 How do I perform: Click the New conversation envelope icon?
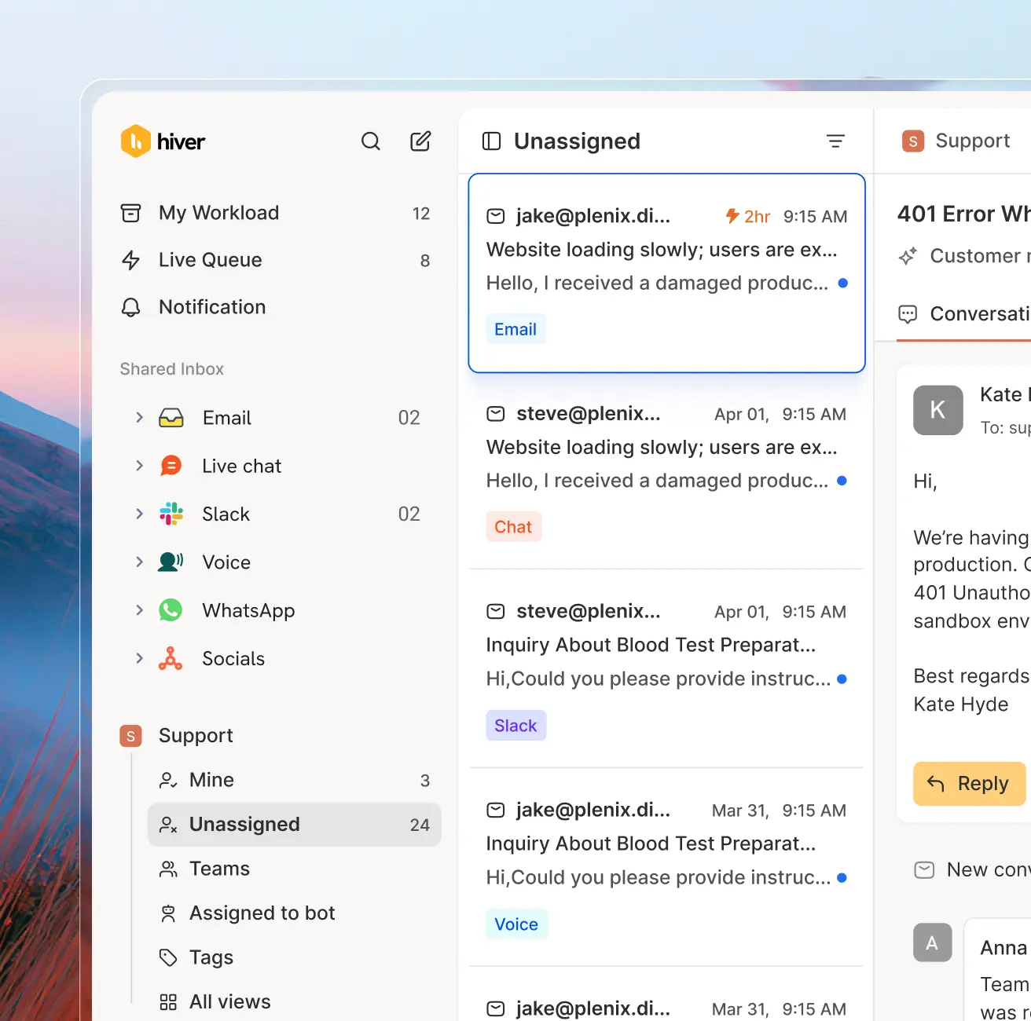coord(925,870)
